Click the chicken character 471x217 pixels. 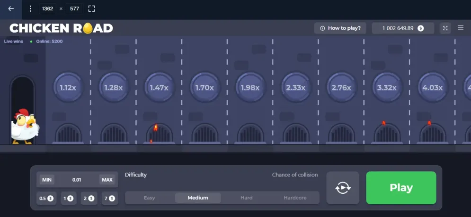pos(25,127)
